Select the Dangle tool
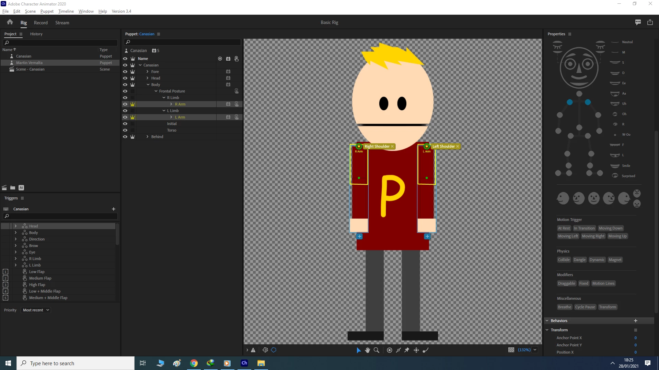Screen dimensions: 659x370 [426, 350]
